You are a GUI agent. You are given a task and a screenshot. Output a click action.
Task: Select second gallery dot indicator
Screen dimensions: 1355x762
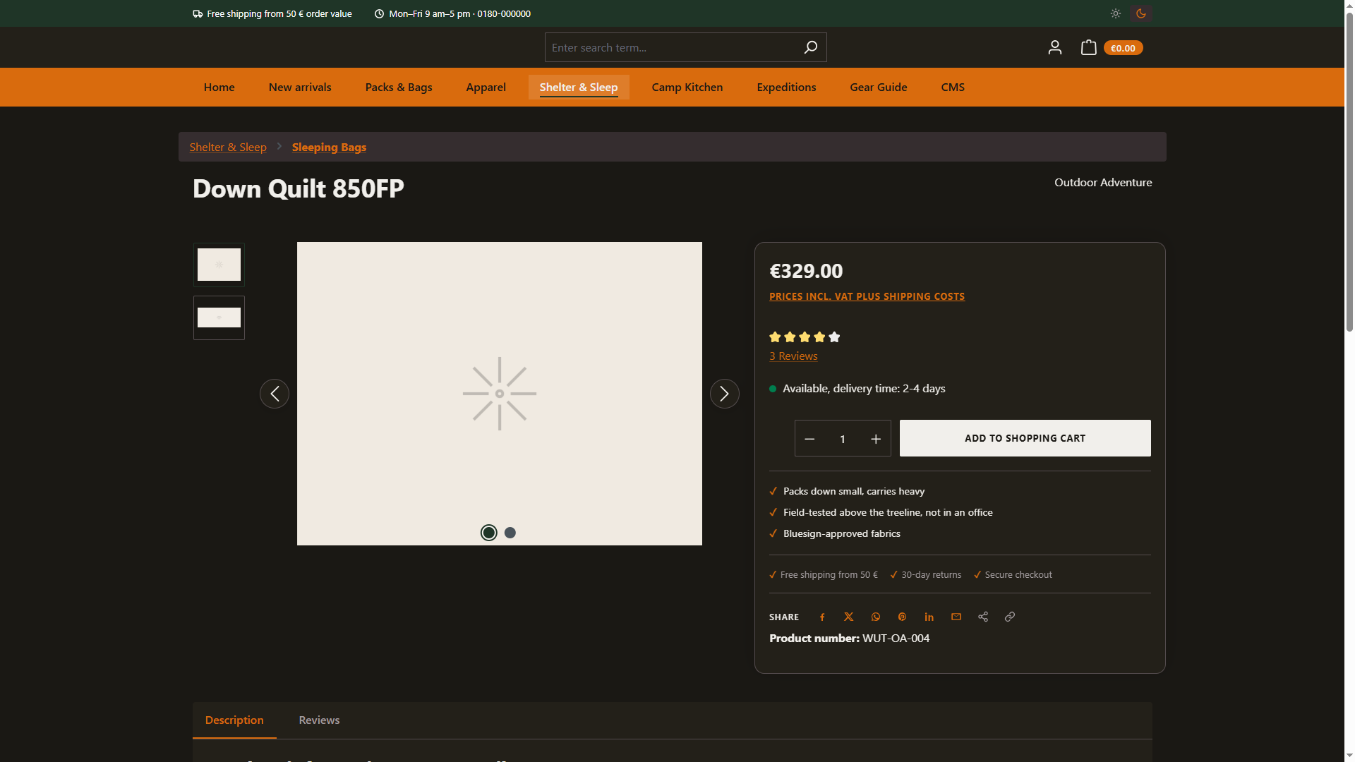point(510,533)
